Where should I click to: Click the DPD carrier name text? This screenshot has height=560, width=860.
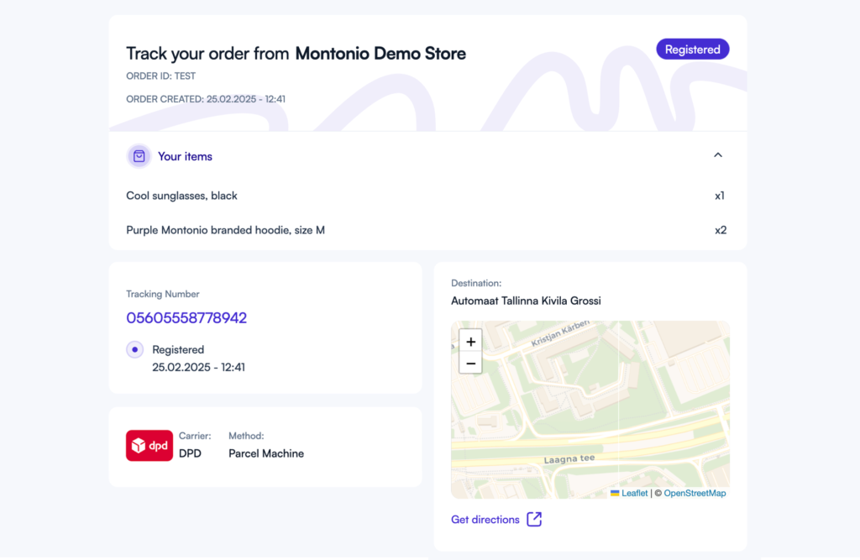[x=191, y=453]
